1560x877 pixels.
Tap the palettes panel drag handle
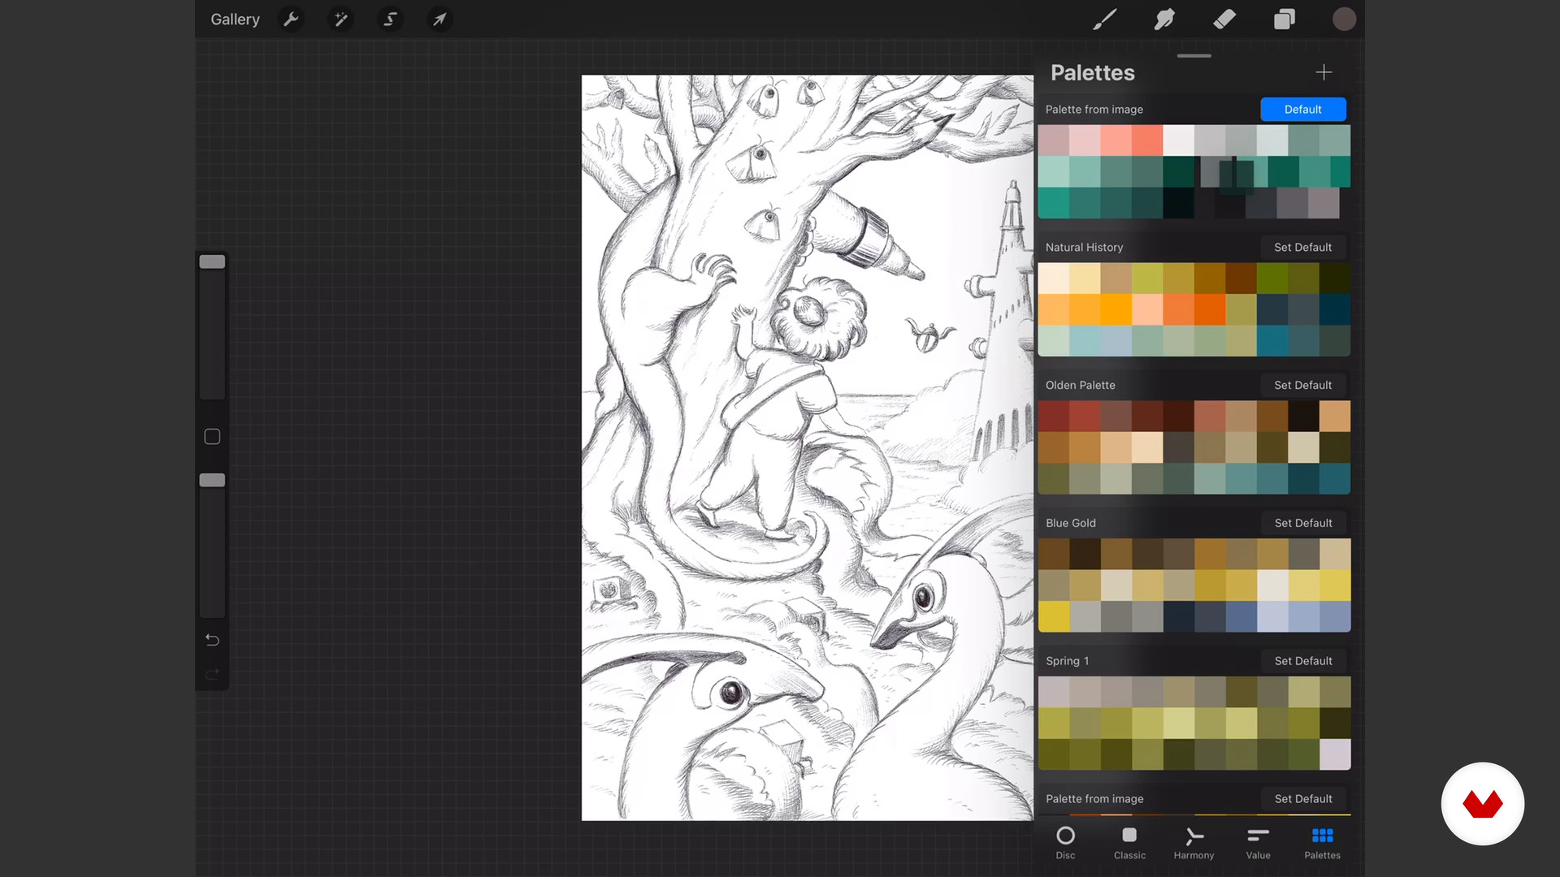pyautogui.click(x=1194, y=55)
